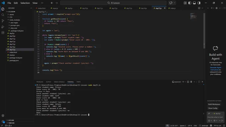Switch to the day14.js tab
Viewport: 226px width, 127px height.
coord(144,8)
